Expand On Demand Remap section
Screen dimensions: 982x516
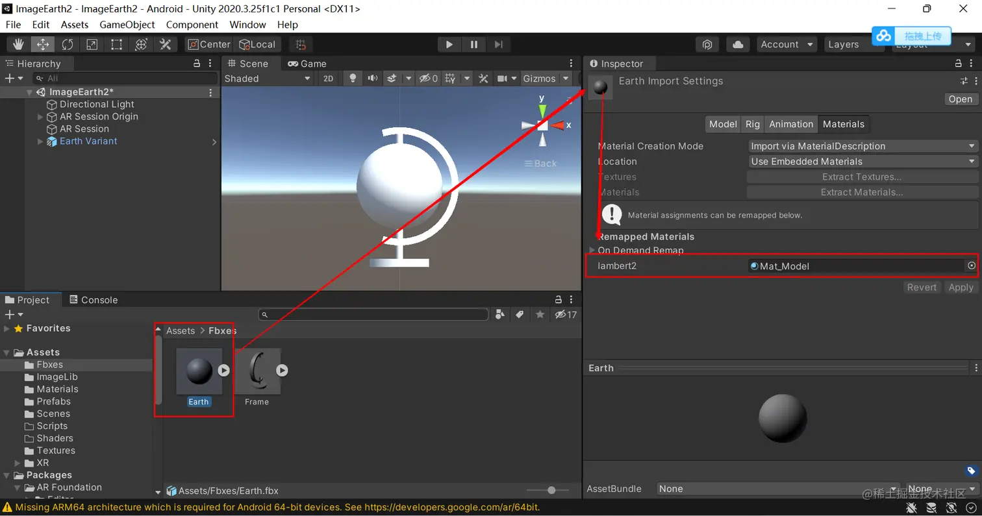tap(592, 250)
